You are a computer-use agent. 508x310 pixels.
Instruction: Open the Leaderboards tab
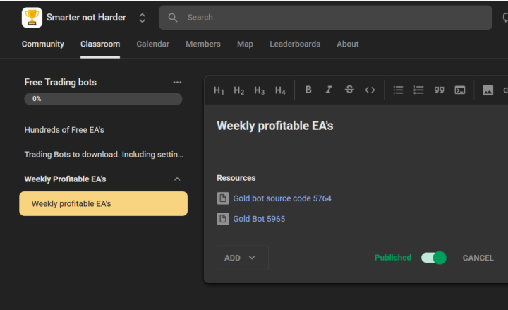[x=295, y=44]
